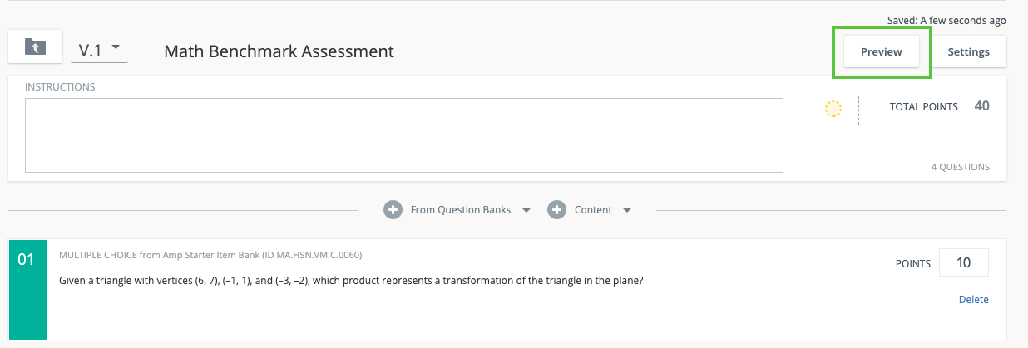Select the From Question Banks label
The height and width of the screenshot is (348, 1028).
460,210
